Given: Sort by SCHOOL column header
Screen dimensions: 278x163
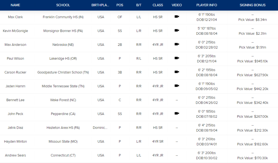Looking at the screenshot, I should point(63,5).
